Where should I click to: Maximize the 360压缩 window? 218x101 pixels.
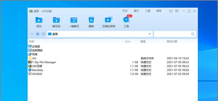(189, 11)
